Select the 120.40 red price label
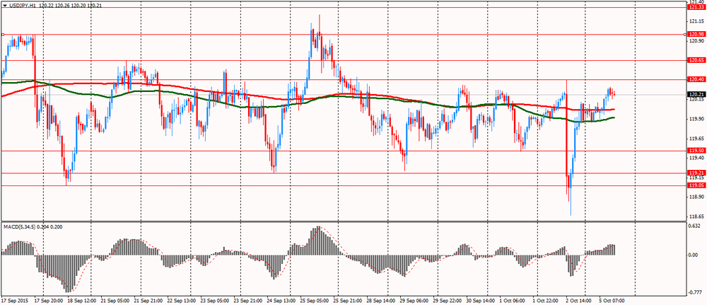Image resolution: width=707 pixels, height=305 pixels. 696,79
